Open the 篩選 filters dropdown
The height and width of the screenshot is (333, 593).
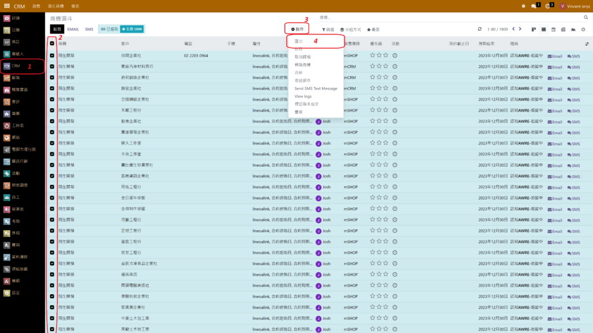coord(328,29)
